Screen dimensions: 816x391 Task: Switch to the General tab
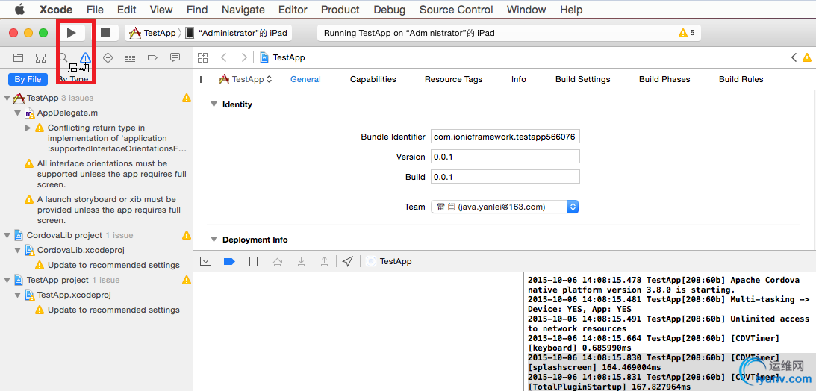tap(305, 80)
